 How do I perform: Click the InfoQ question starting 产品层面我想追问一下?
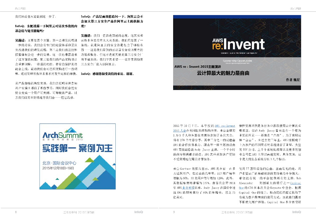[x=112, y=21]
